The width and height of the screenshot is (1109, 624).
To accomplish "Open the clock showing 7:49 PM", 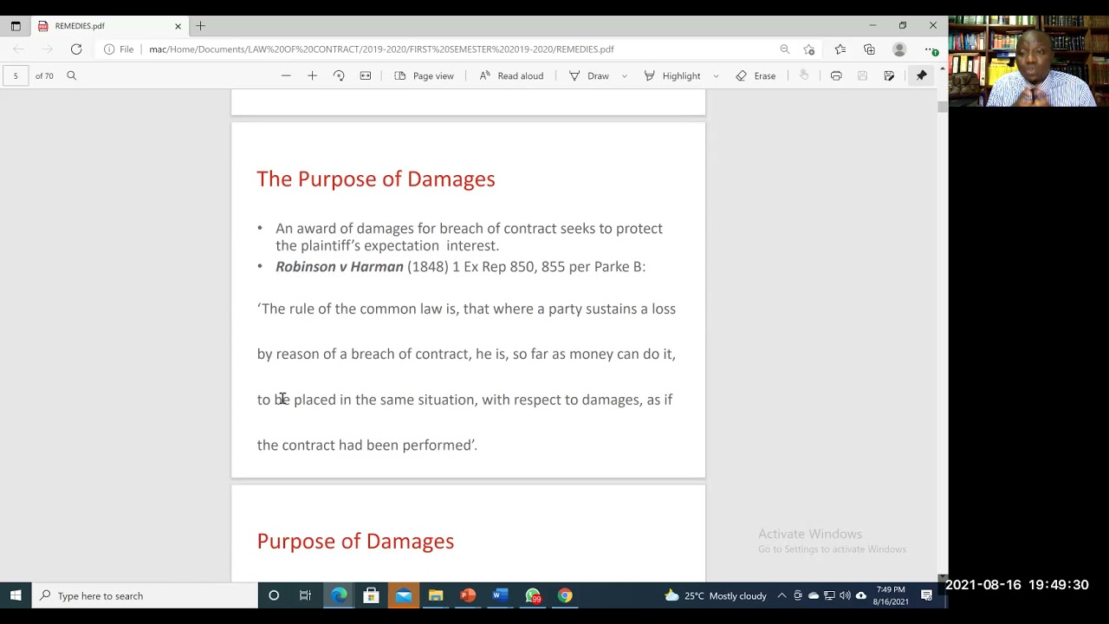I will coord(891,596).
